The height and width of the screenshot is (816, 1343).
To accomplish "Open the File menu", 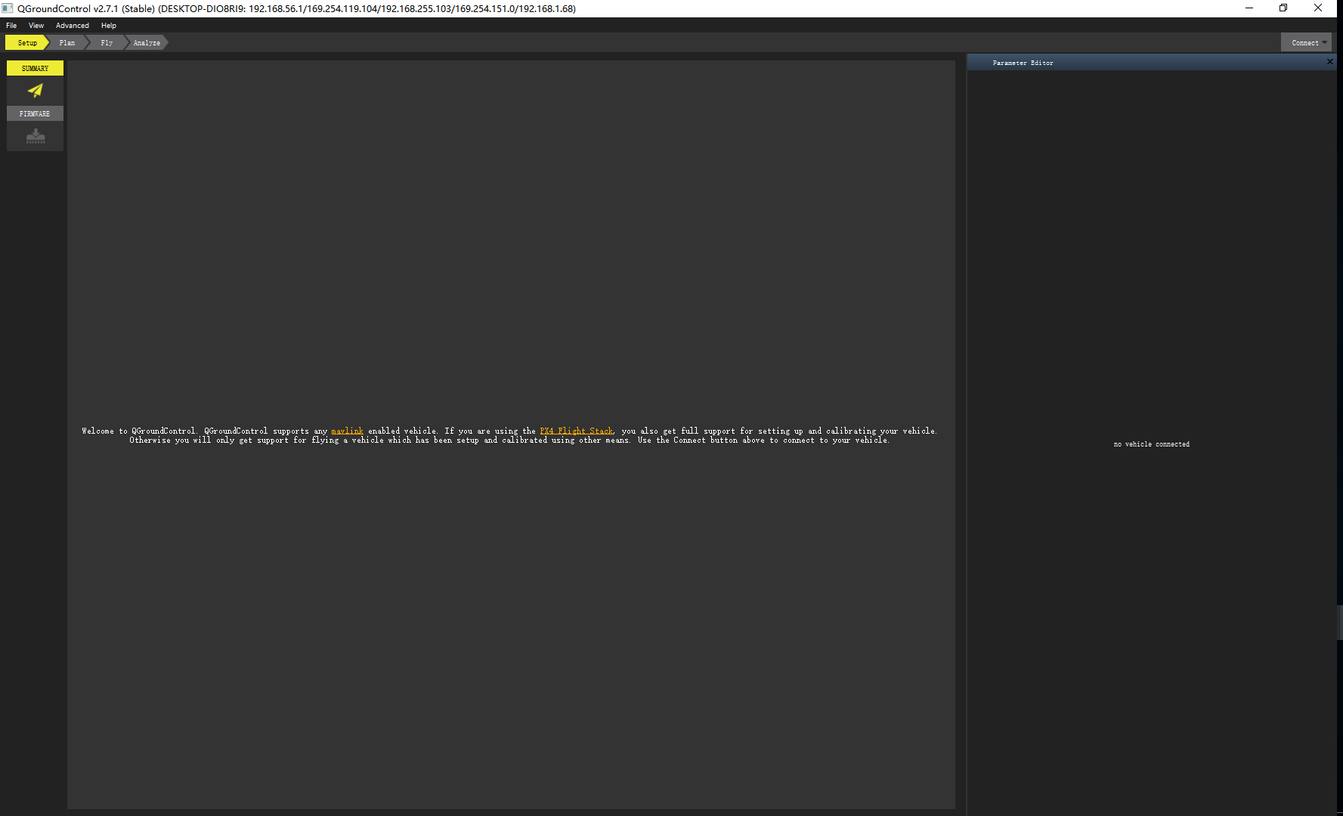I will (x=11, y=26).
